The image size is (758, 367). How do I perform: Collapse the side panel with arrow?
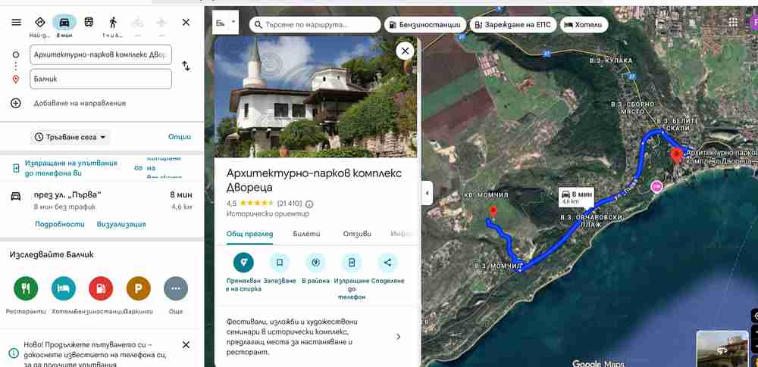coord(427,193)
